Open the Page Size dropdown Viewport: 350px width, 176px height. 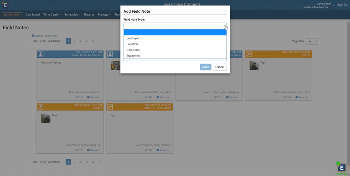tap(312, 41)
